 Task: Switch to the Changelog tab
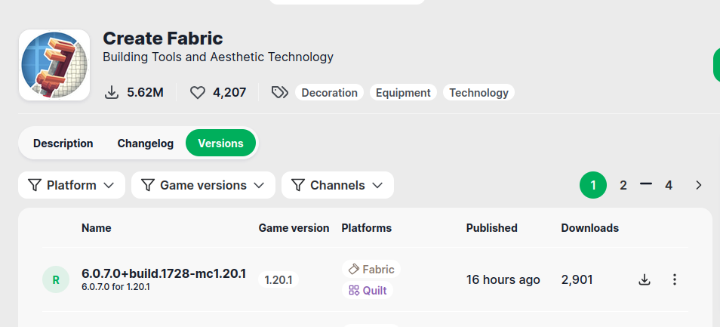tap(146, 143)
